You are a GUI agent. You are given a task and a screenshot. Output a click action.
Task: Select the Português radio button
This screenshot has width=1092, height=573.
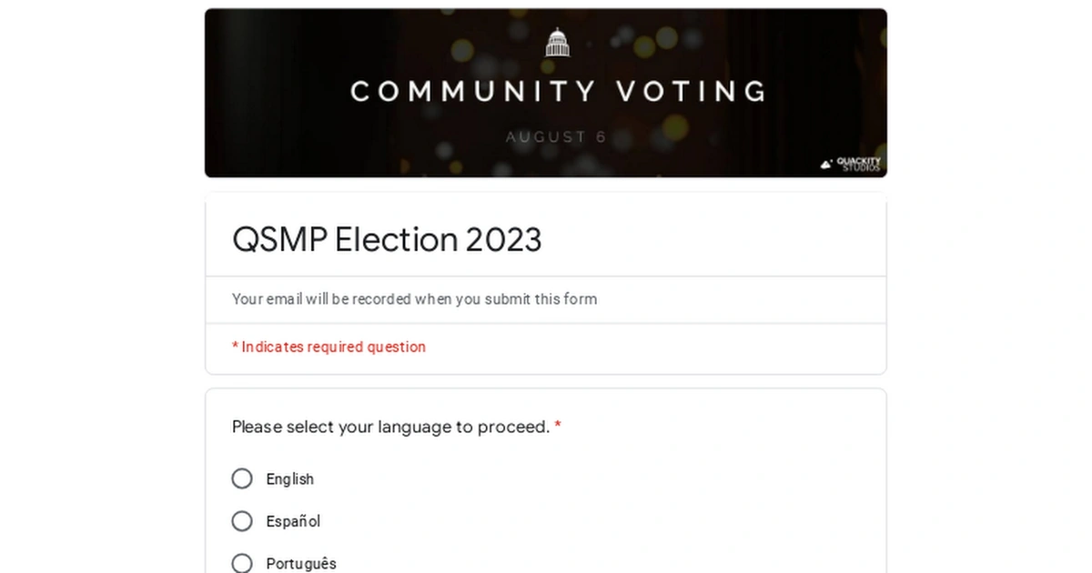click(x=242, y=563)
